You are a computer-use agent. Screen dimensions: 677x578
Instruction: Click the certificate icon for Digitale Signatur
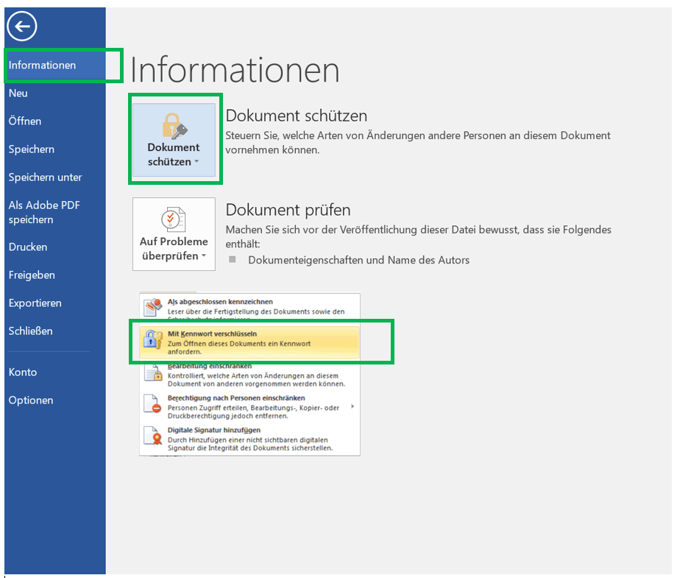pos(152,436)
